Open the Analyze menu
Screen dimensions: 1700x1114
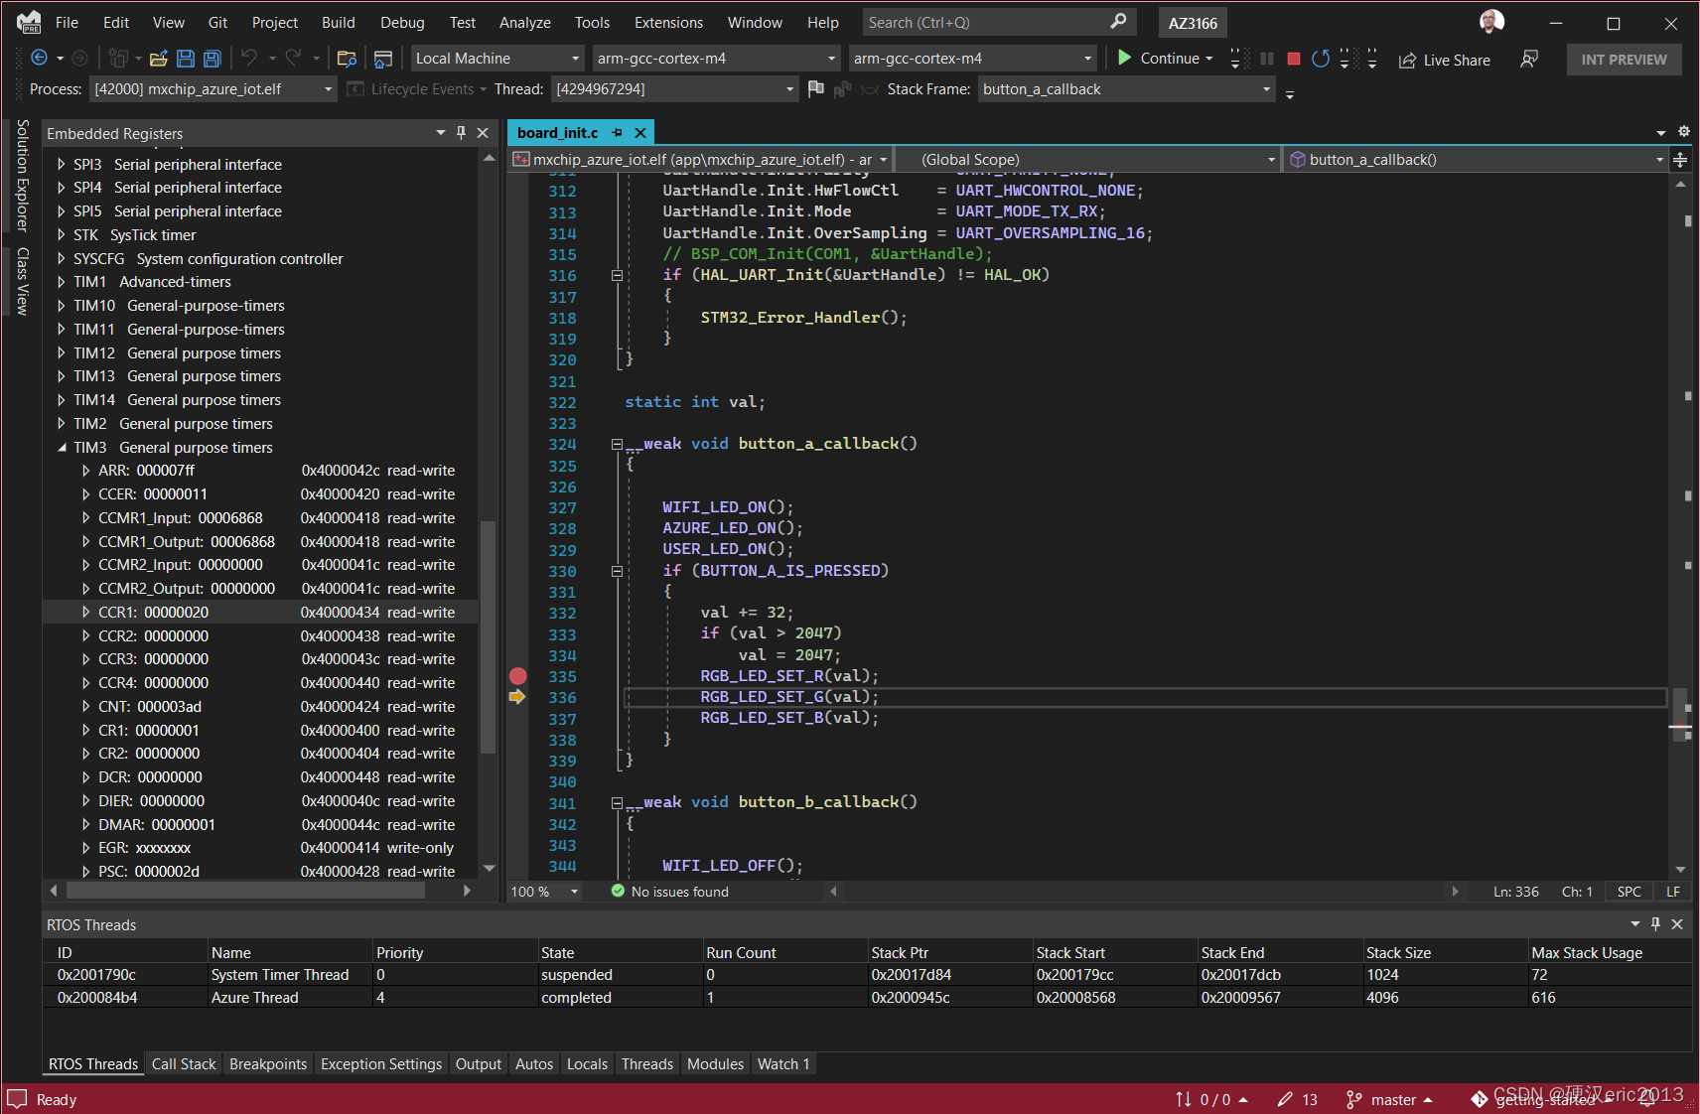click(525, 22)
